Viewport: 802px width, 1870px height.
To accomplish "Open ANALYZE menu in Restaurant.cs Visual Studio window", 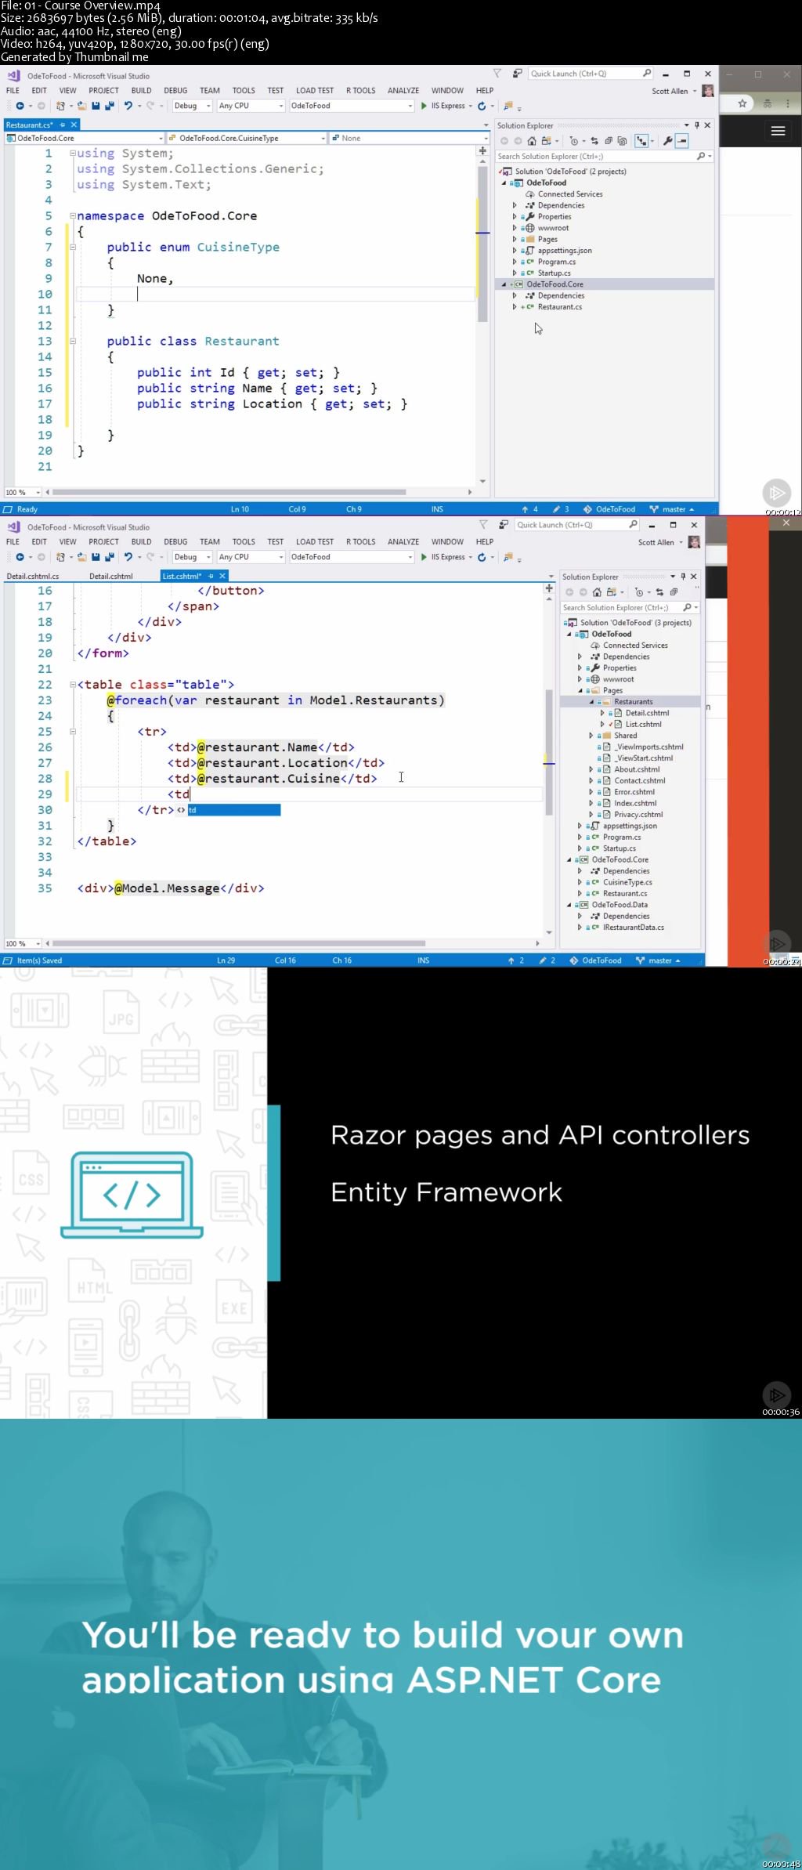I will pyautogui.click(x=403, y=90).
